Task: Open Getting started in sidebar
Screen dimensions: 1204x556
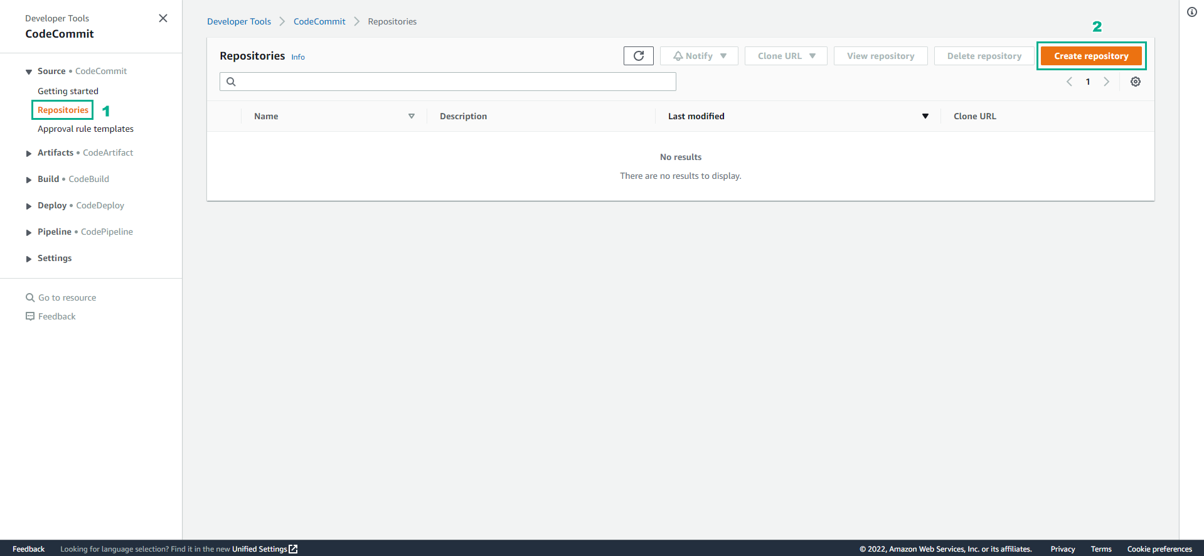Action: [x=68, y=91]
